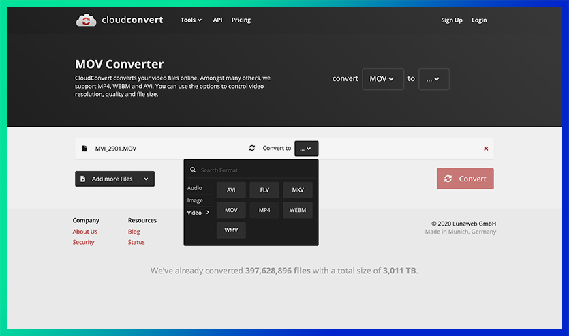Image resolution: width=569 pixels, height=336 pixels.
Task: Choose WEBM as output format
Action: 298,211
